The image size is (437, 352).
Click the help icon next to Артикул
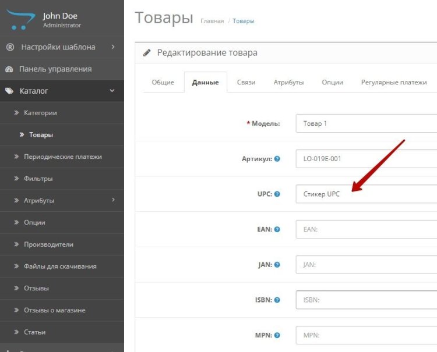tap(277, 159)
